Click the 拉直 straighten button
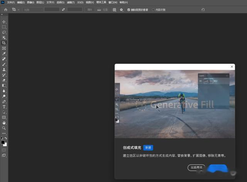Screen dimensions: 247x182 pos(102,10)
